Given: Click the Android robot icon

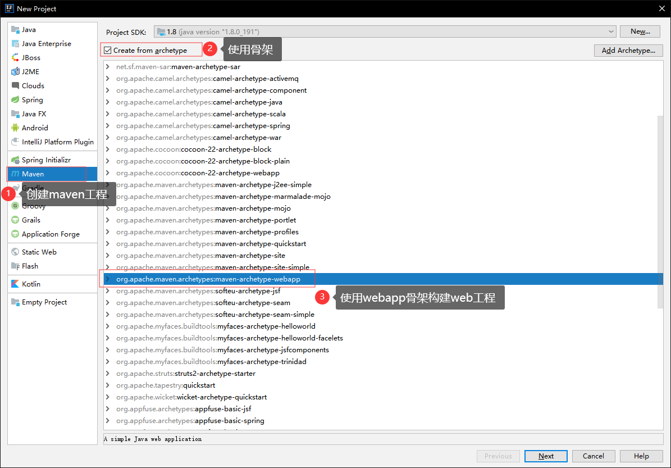Looking at the screenshot, I should tap(15, 128).
